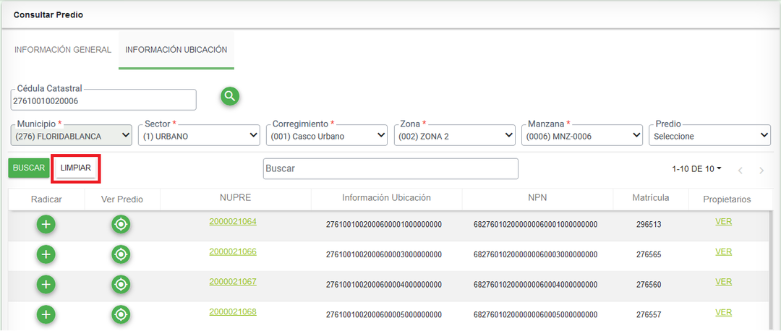Viewport: 781px width, 331px height.
Task: Click the NPN column header
Action: [537, 197]
